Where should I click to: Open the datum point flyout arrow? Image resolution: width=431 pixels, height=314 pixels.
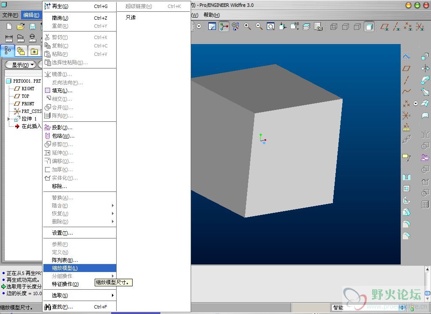click(415, 103)
